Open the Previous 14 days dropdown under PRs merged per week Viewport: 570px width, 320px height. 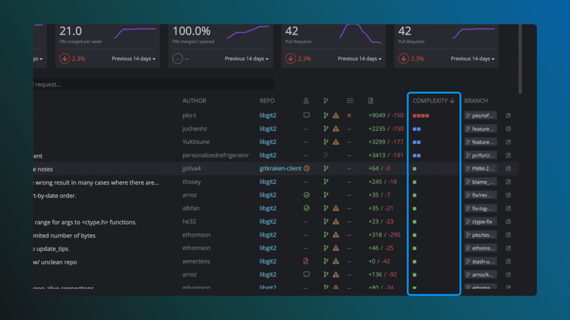[x=134, y=59]
